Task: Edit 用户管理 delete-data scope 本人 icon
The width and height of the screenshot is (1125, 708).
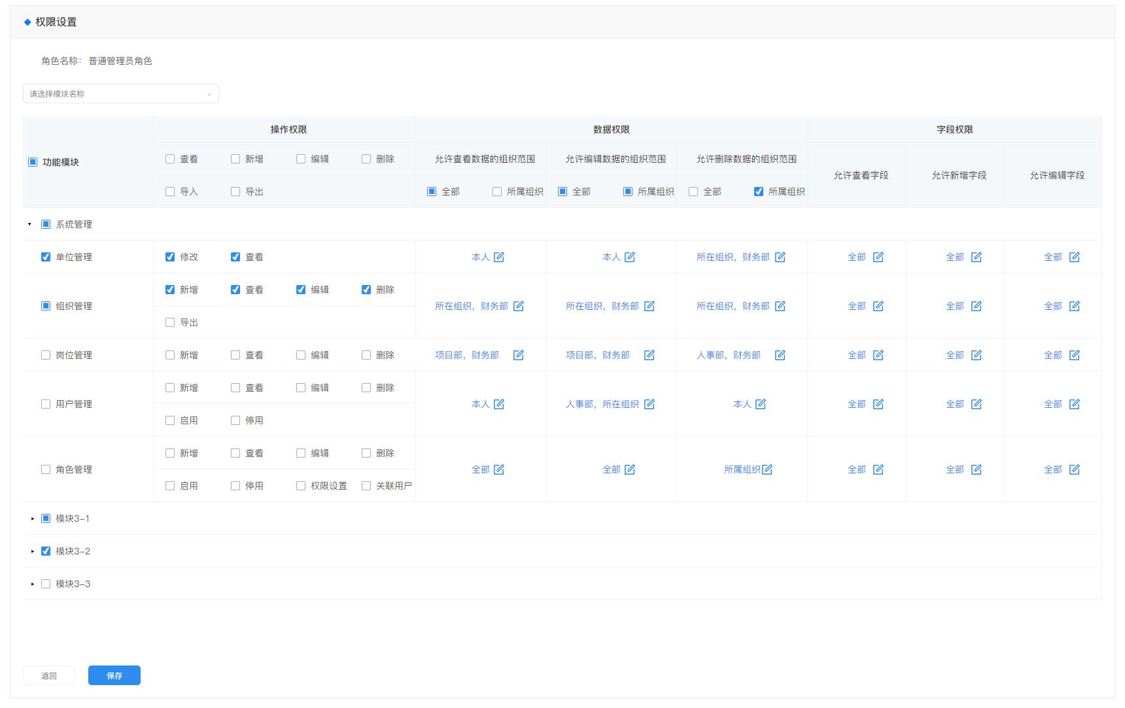Action: [761, 404]
